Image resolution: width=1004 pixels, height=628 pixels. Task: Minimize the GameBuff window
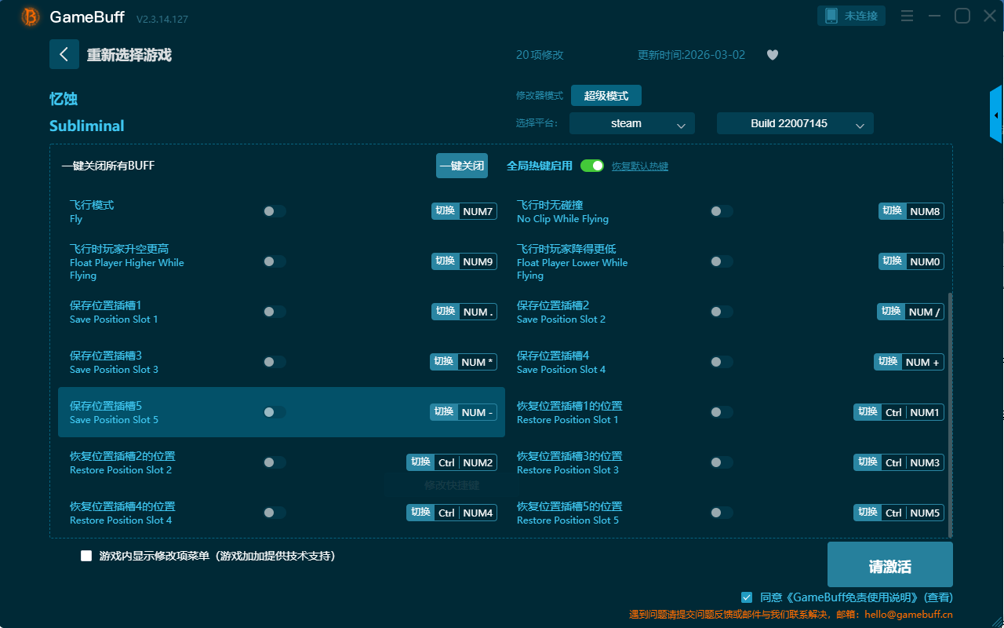[x=934, y=16]
